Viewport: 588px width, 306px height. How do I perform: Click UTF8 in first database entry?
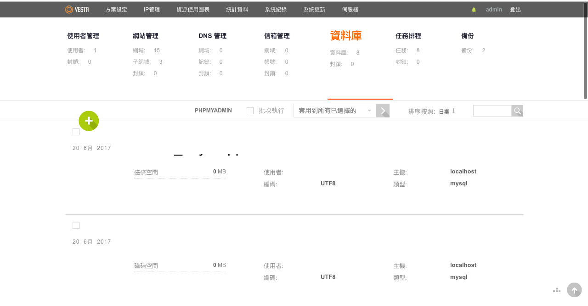328,184
